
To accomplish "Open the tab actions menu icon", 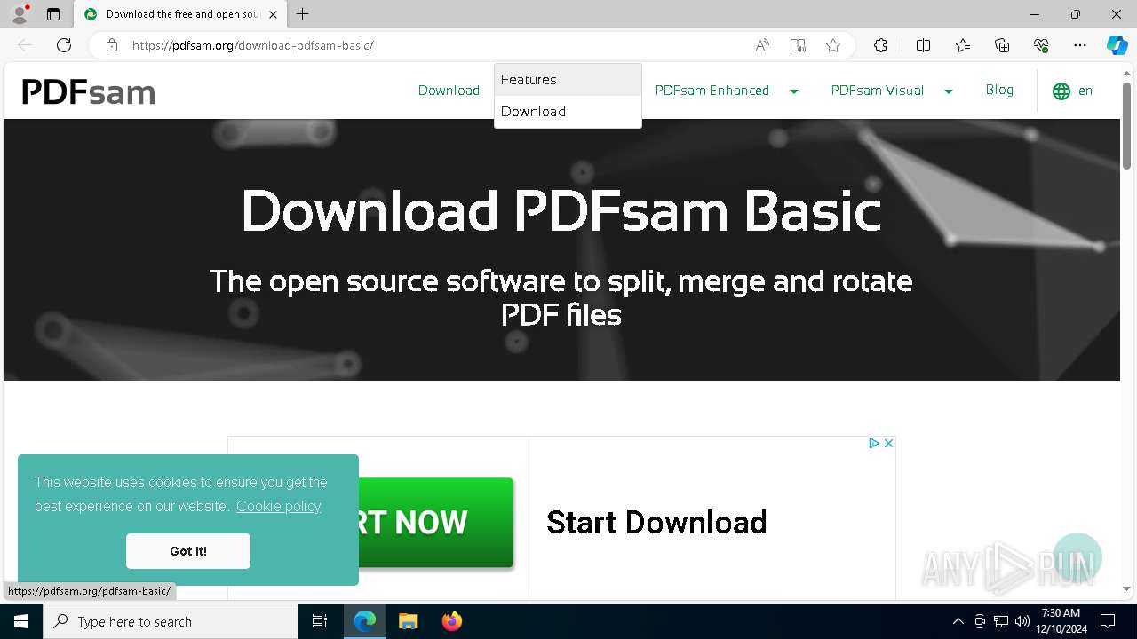I will pyautogui.click(x=53, y=14).
